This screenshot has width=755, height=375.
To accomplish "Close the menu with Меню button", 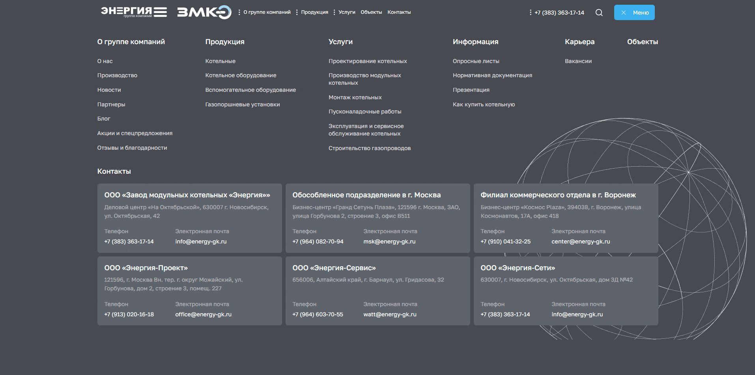I will [x=634, y=13].
